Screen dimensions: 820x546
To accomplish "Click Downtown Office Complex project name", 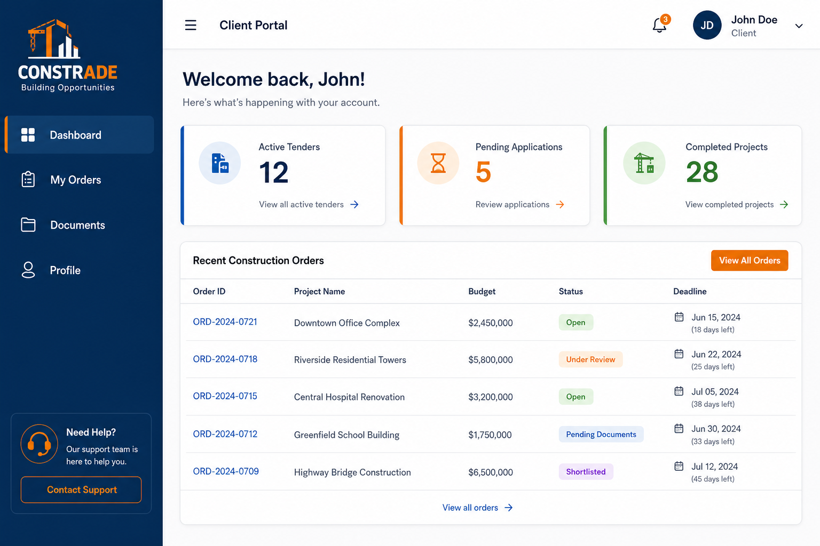I will 346,323.
